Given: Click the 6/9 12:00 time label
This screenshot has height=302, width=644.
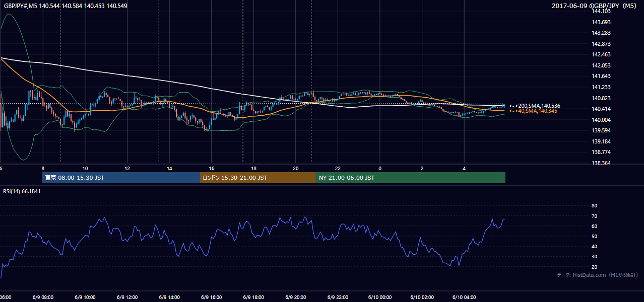Looking at the screenshot, I should coord(127,297).
